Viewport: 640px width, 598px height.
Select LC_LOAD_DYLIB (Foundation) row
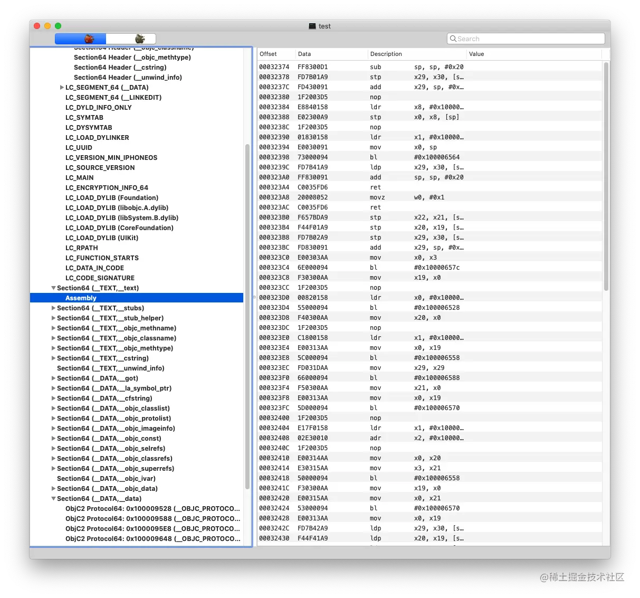coord(137,198)
